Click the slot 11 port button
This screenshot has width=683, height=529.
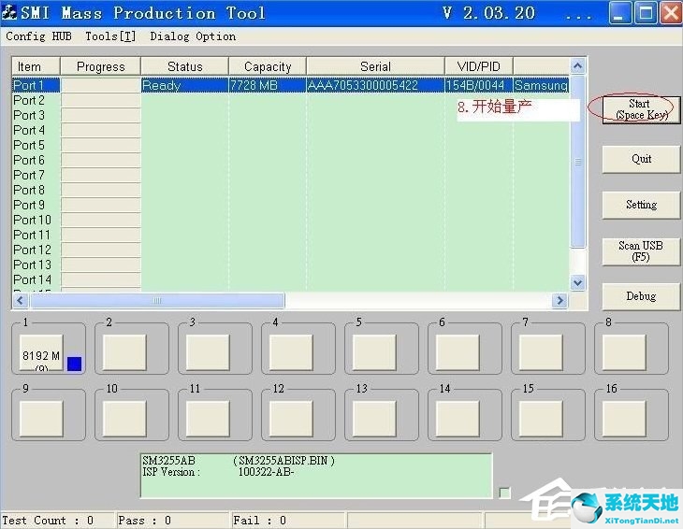(208, 419)
